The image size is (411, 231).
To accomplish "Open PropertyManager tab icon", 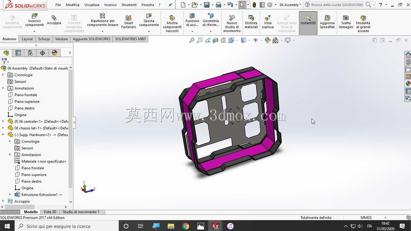I will [x=18, y=53].
